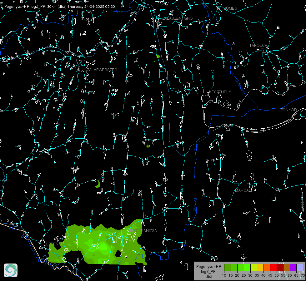This screenshot has width=306, height=281.
Task: Click the radar title text at top left
Action: 59,7
